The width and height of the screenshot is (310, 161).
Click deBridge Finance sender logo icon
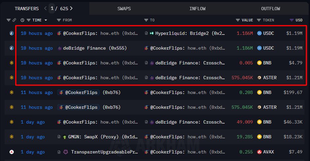click(x=59, y=48)
